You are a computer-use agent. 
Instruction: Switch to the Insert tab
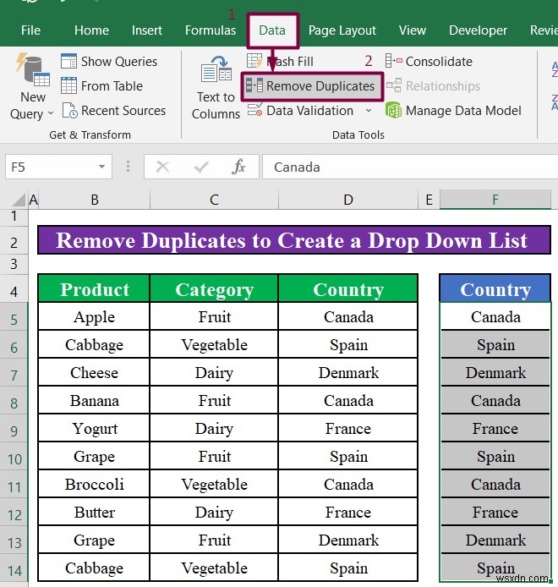[x=147, y=30]
